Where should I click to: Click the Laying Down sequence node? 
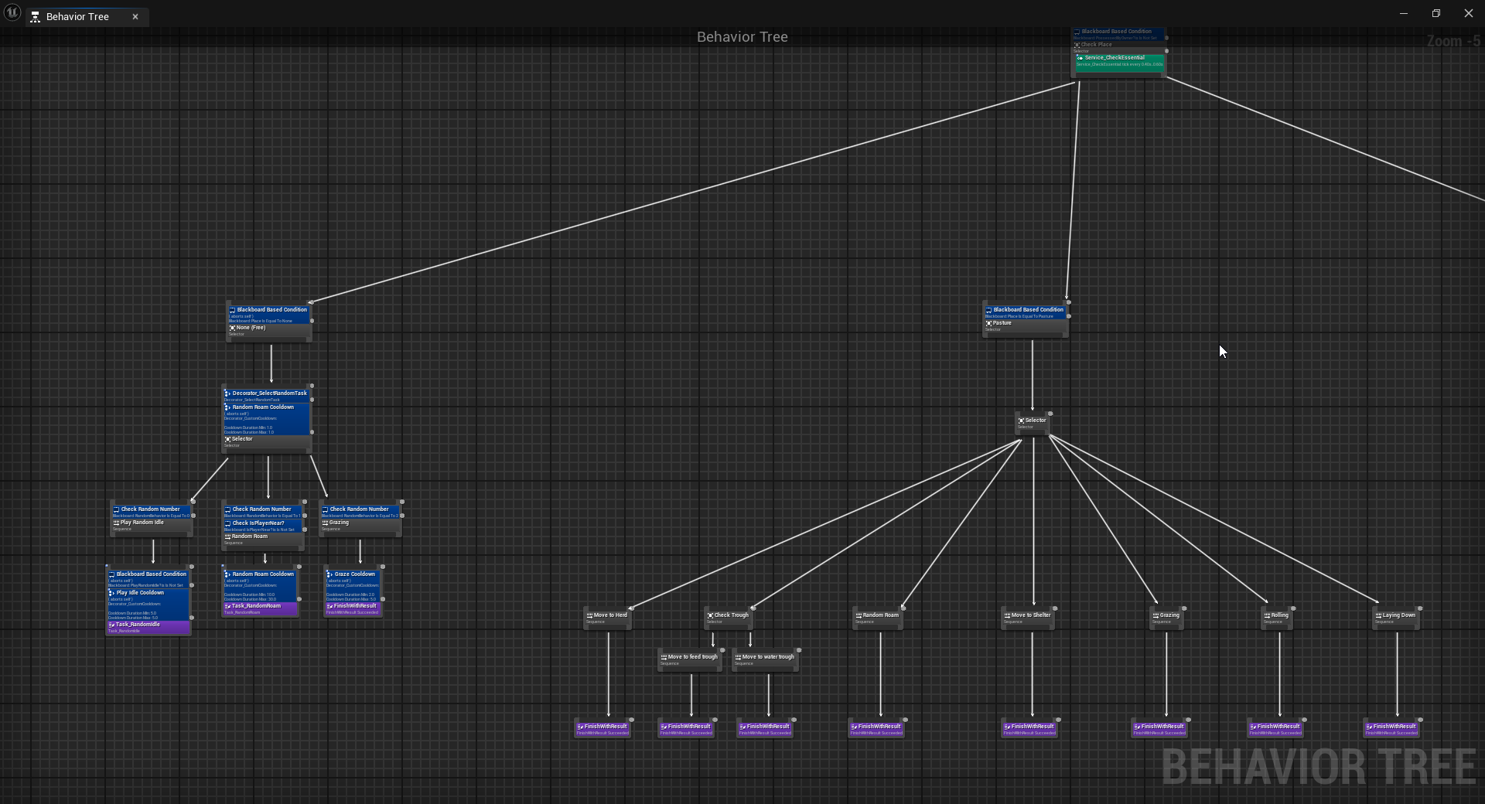pyautogui.click(x=1396, y=618)
